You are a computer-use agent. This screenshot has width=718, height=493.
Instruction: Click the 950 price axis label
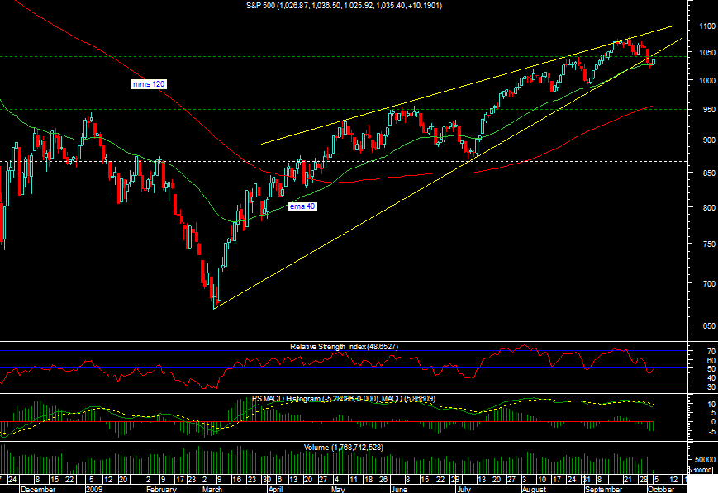709,109
